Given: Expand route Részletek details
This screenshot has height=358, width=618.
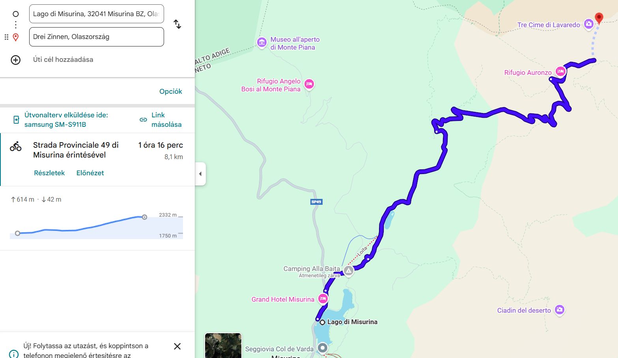Looking at the screenshot, I should (49, 173).
